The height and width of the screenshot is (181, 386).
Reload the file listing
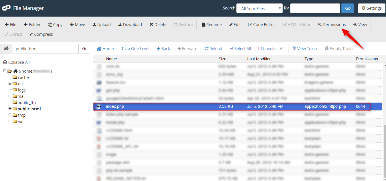(x=213, y=48)
